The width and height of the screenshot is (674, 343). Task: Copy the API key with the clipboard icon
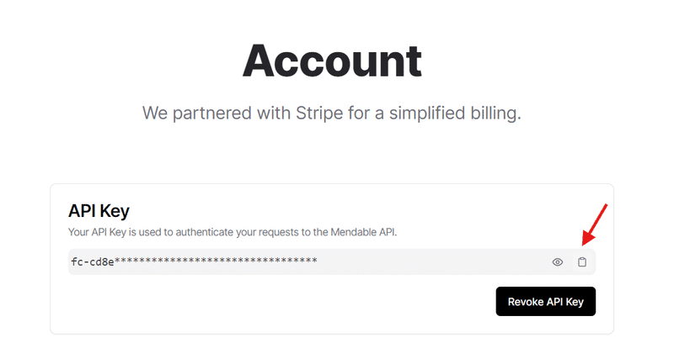(582, 262)
